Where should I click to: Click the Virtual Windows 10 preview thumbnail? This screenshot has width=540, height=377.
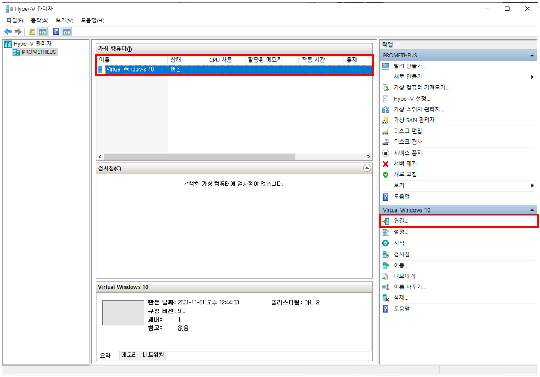[123, 313]
